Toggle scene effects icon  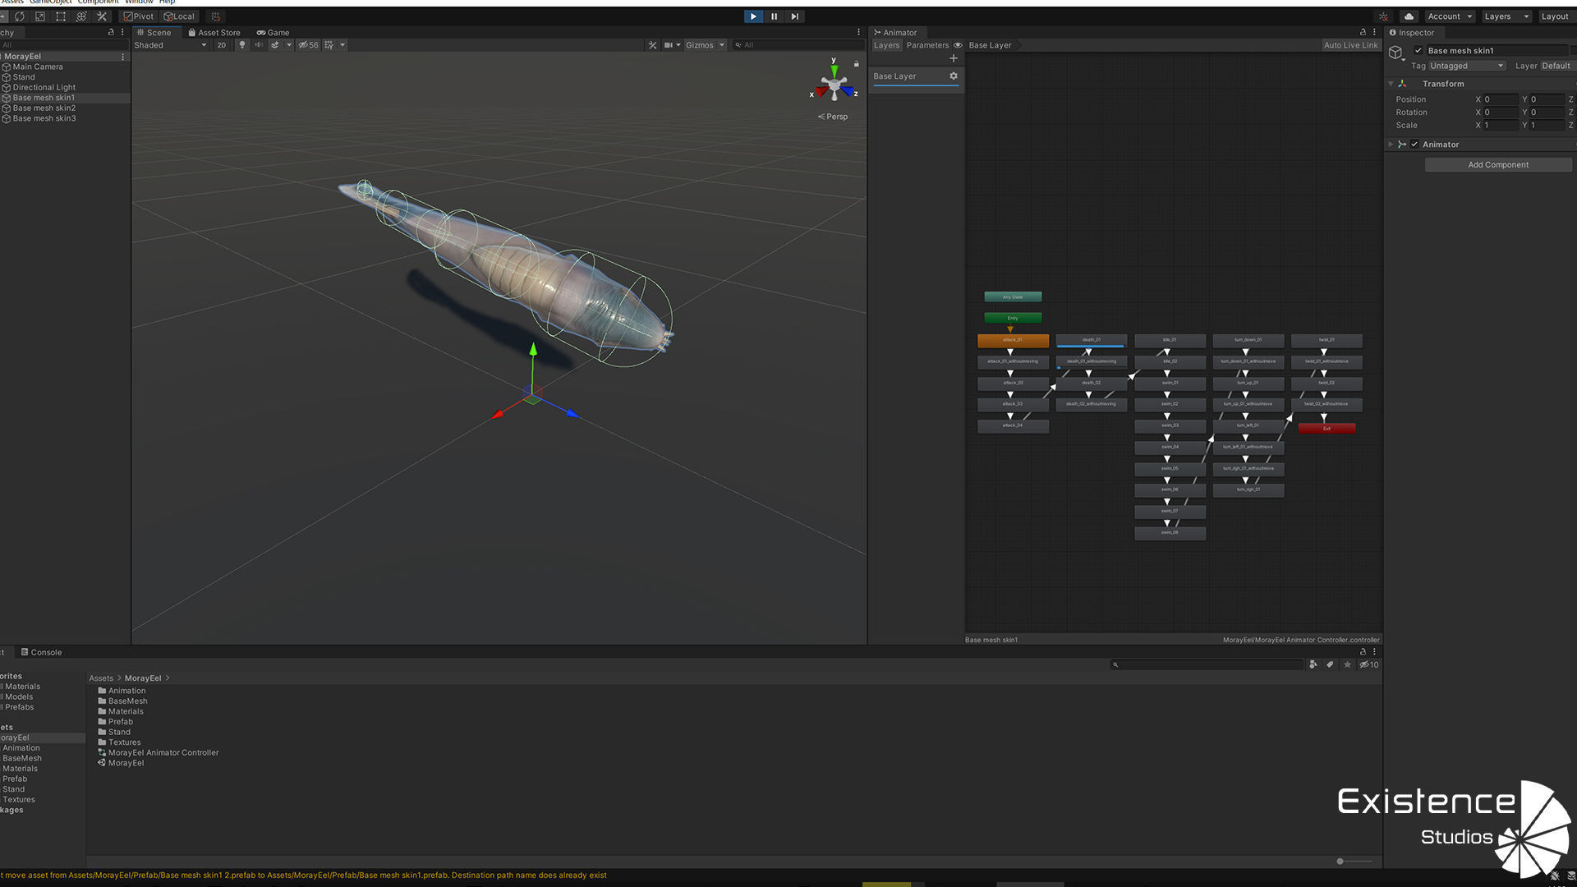tap(275, 45)
